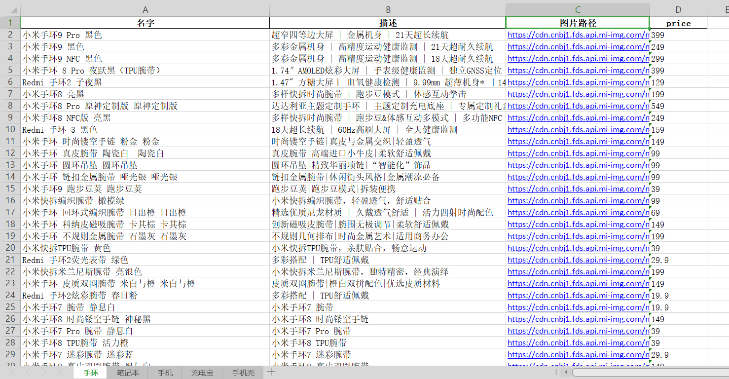Select description 跑步豆荚|跑步豆模式|拆装便携

[388, 189]
